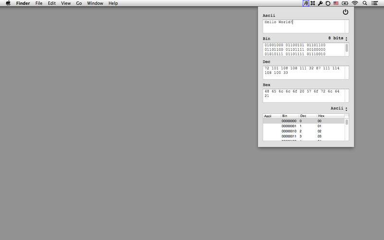Sort table by Bin column header

(290, 116)
